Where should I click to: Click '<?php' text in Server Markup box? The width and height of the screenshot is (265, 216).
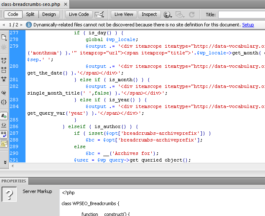tap(68, 193)
